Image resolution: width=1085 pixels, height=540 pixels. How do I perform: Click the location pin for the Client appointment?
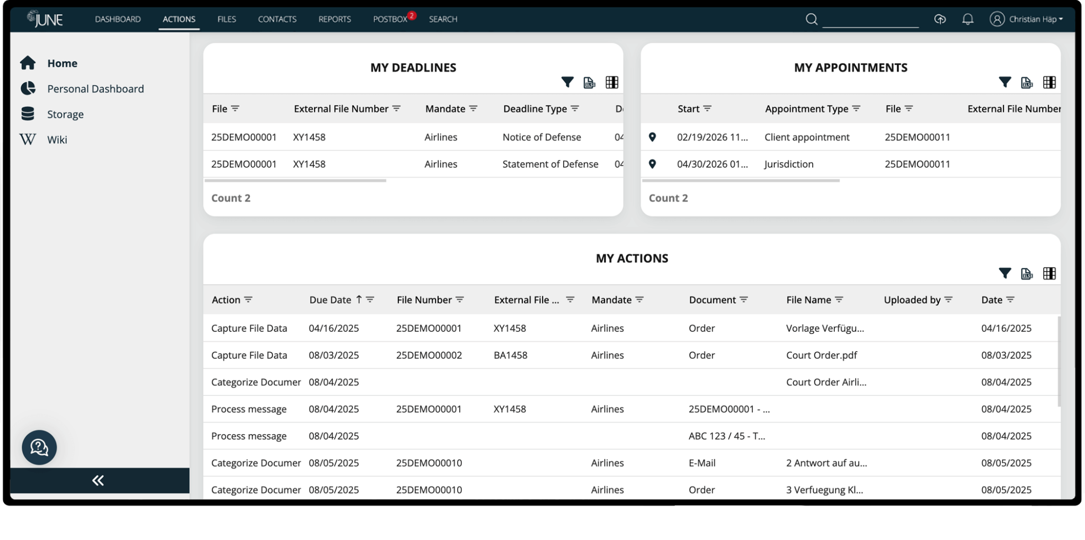tap(653, 137)
